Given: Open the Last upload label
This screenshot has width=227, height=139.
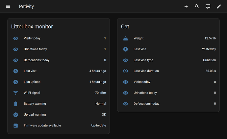Looking at the screenshot, I should 32,82.
